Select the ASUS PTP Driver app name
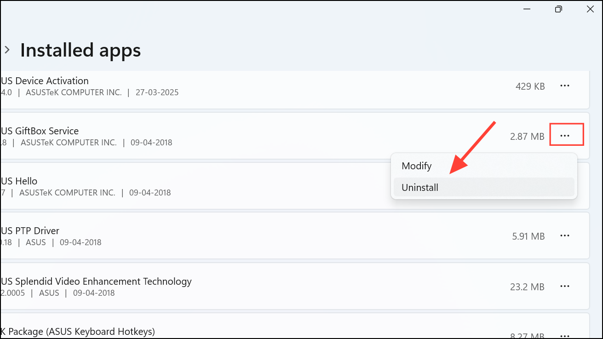Viewport: 603px width, 339px height. pos(30,231)
